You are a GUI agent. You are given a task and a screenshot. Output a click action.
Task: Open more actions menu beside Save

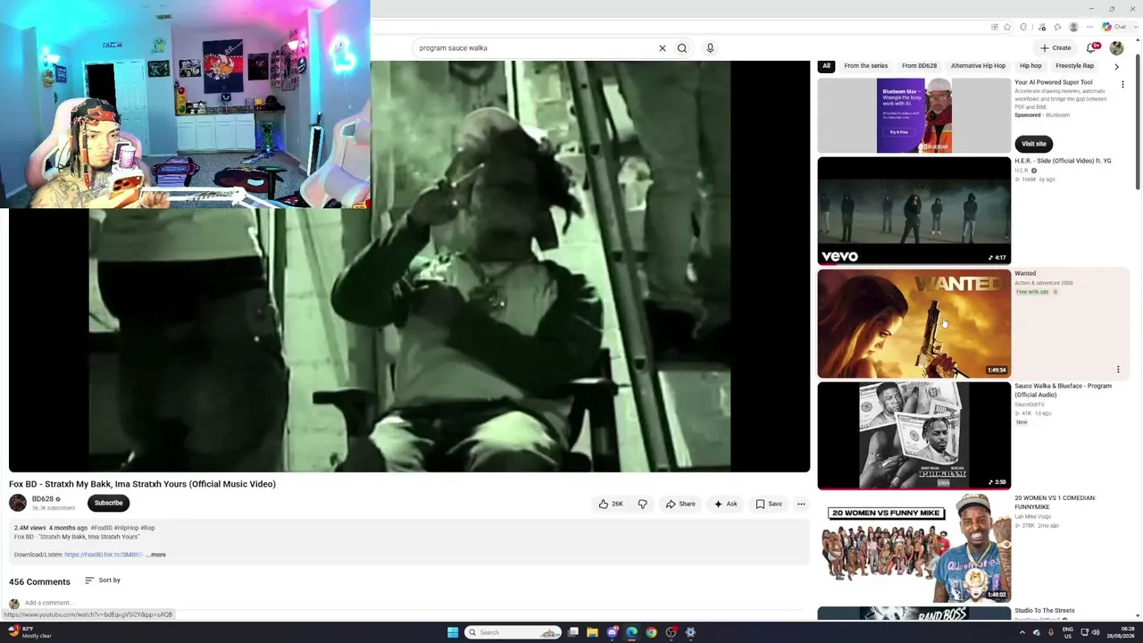pos(801,504)
